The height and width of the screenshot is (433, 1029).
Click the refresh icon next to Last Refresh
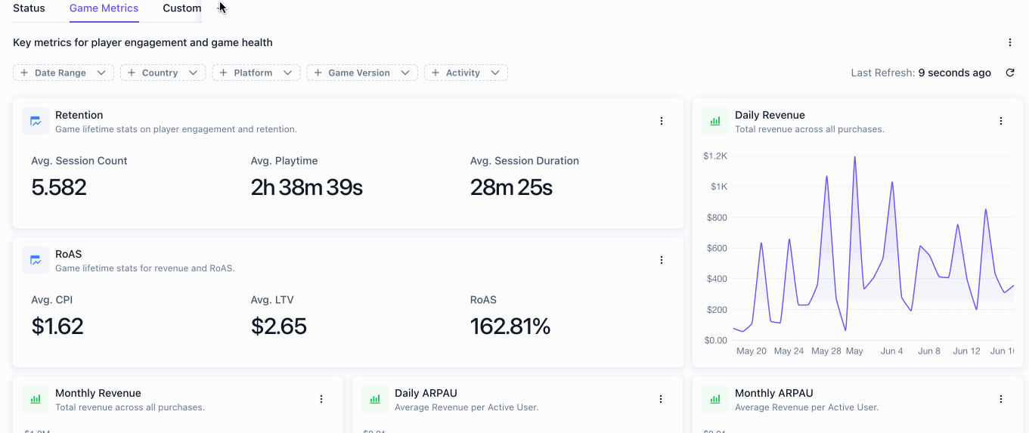point(1010,73)
